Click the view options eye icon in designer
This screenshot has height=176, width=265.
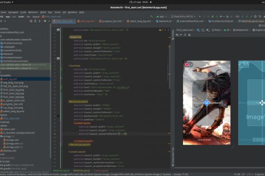point(177,35)
